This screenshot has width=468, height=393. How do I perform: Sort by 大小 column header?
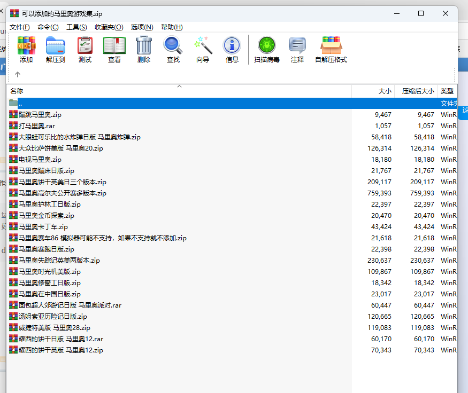coord(373,91)
